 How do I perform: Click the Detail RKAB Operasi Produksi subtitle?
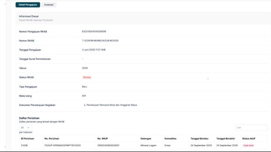coord(36,20)
